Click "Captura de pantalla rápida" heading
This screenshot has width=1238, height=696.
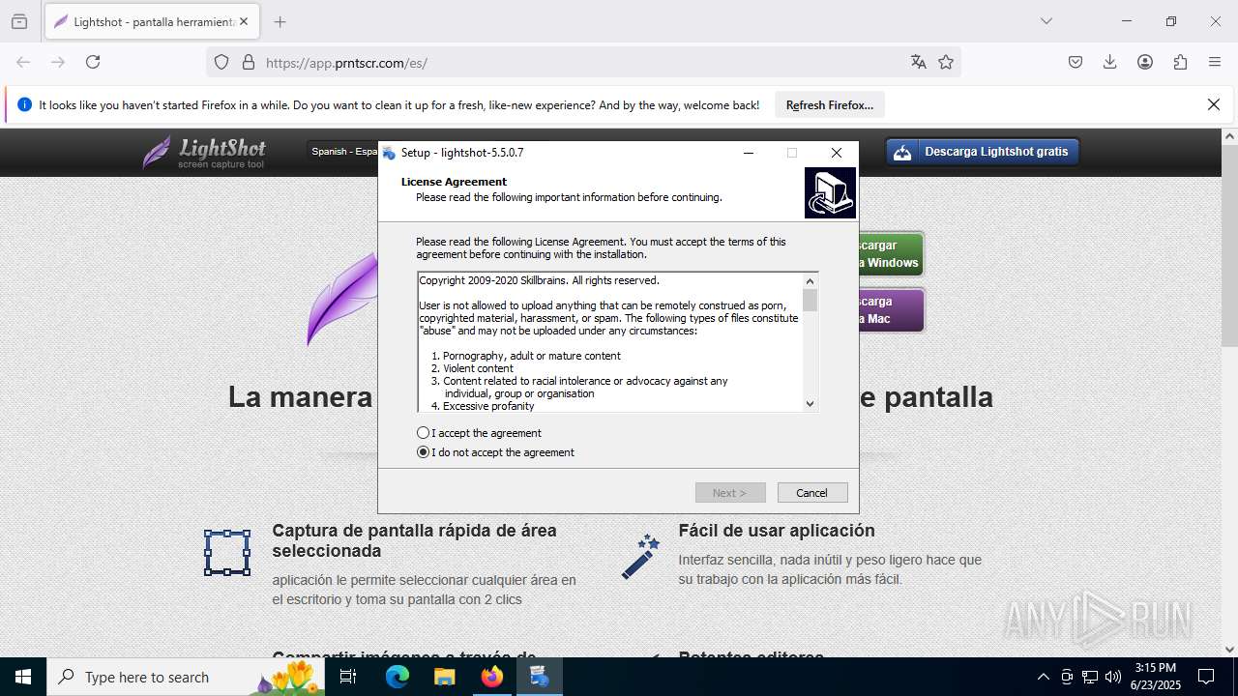coord(414,540)
